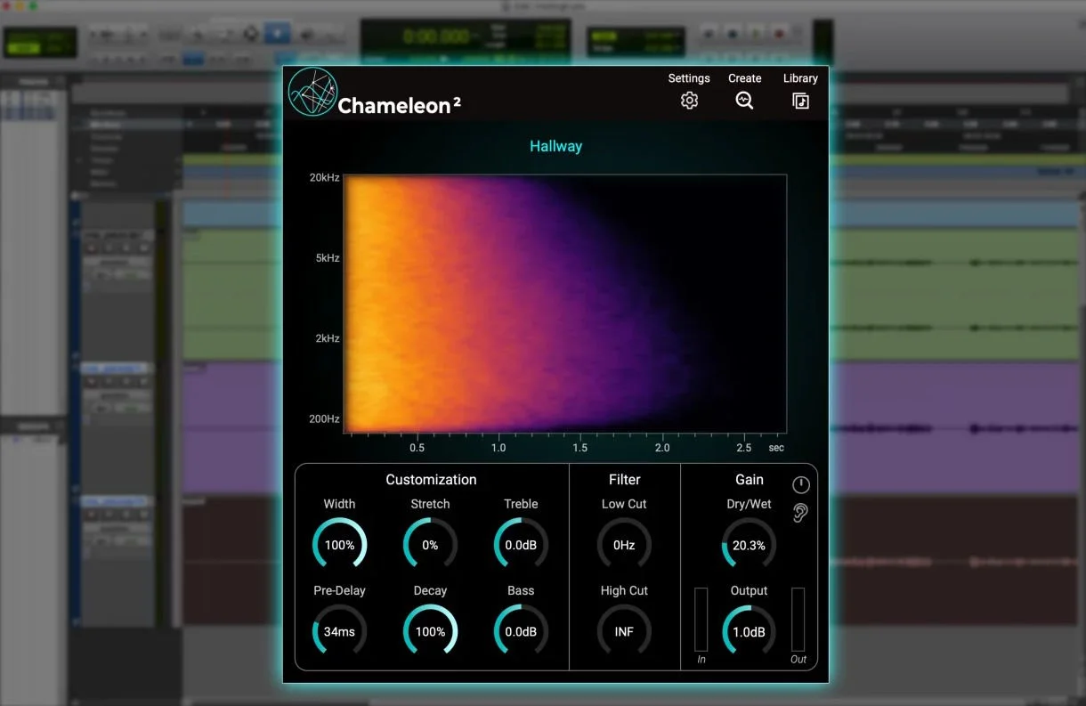Click the Settings menu label
Screen dimensions: 1086x706
[689, 78]
